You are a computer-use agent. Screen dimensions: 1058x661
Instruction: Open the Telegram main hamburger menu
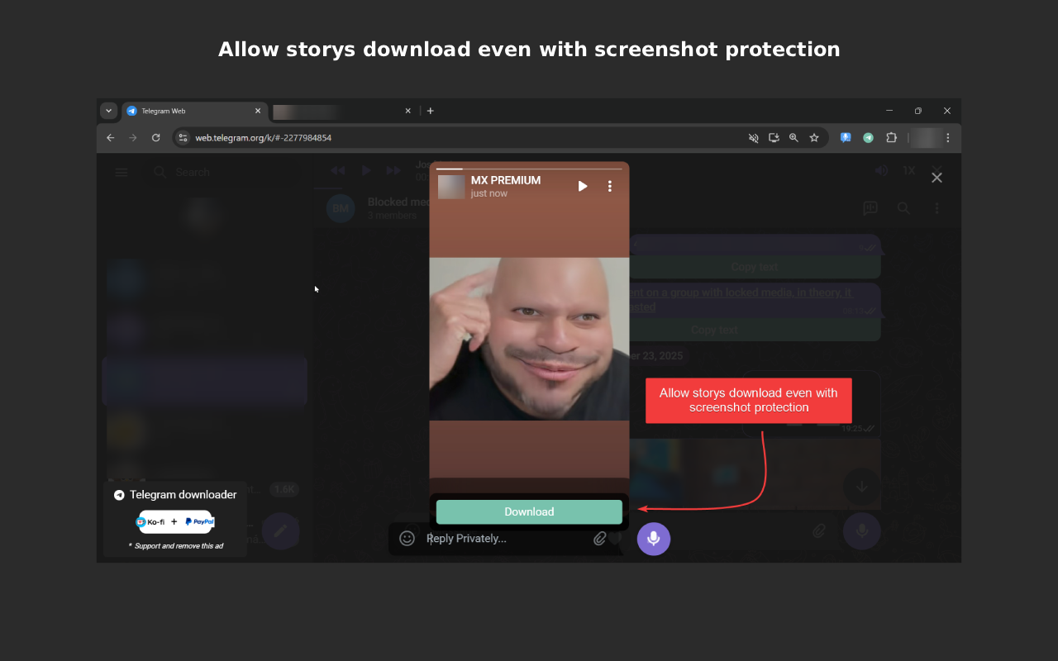coord(122,172)
